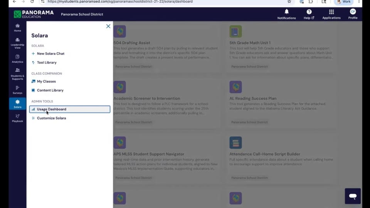370x208 pixels.
Task: Open My Classes
Action: (x=46, y=81)
